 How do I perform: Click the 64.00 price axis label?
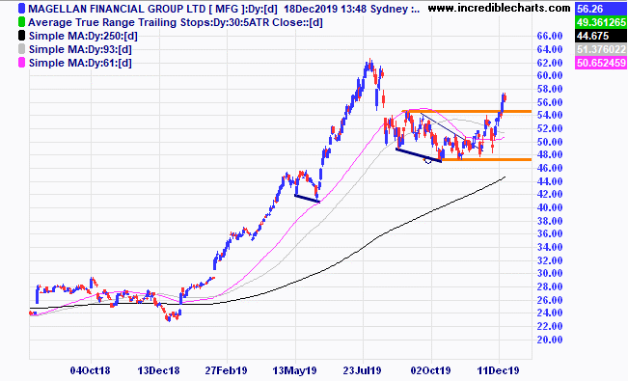(550, 49)
